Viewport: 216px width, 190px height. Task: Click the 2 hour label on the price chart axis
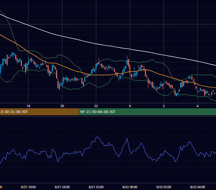pos(164,106)
